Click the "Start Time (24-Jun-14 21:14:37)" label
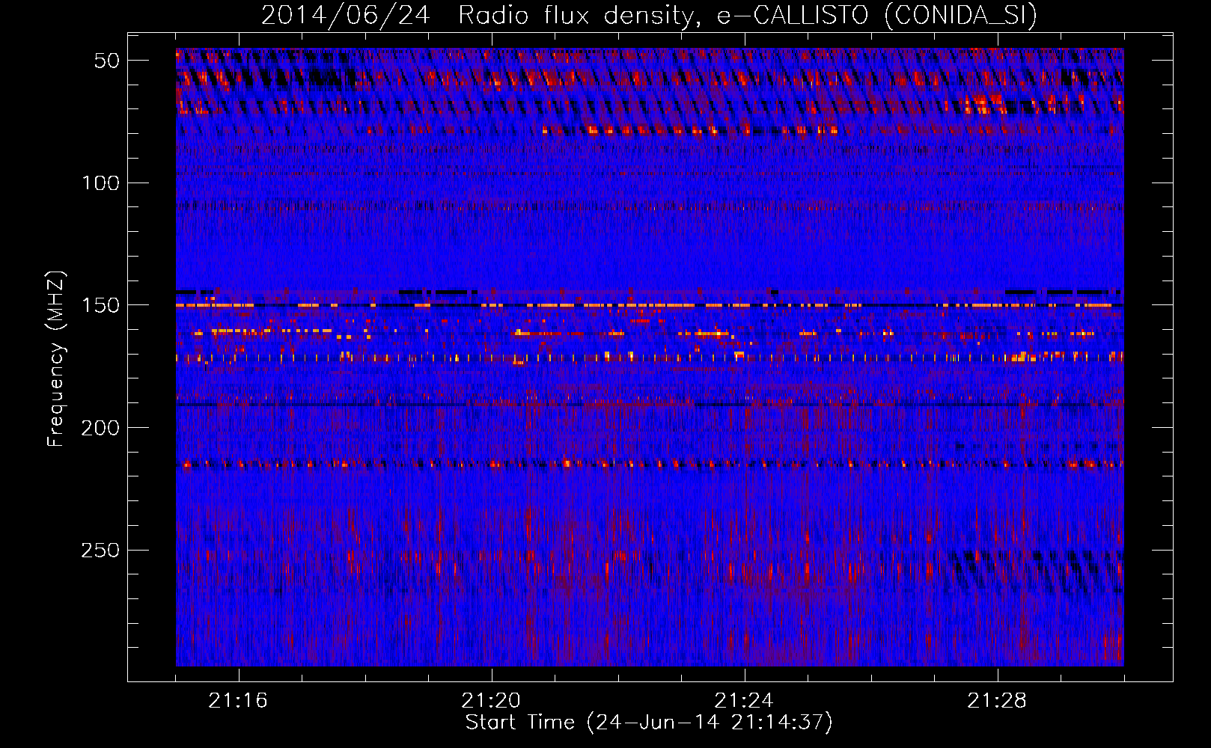This screenshot has width=1211, height=748. coord(649,723)
